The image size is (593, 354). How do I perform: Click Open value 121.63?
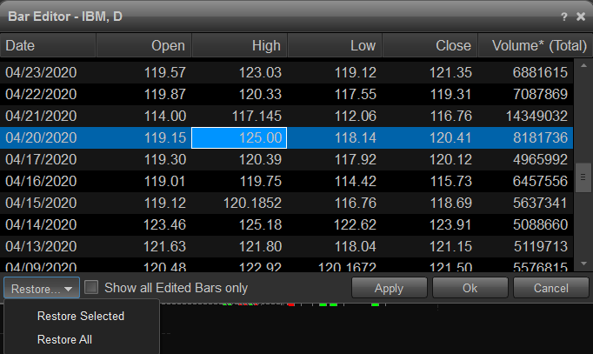coord(165,246)
